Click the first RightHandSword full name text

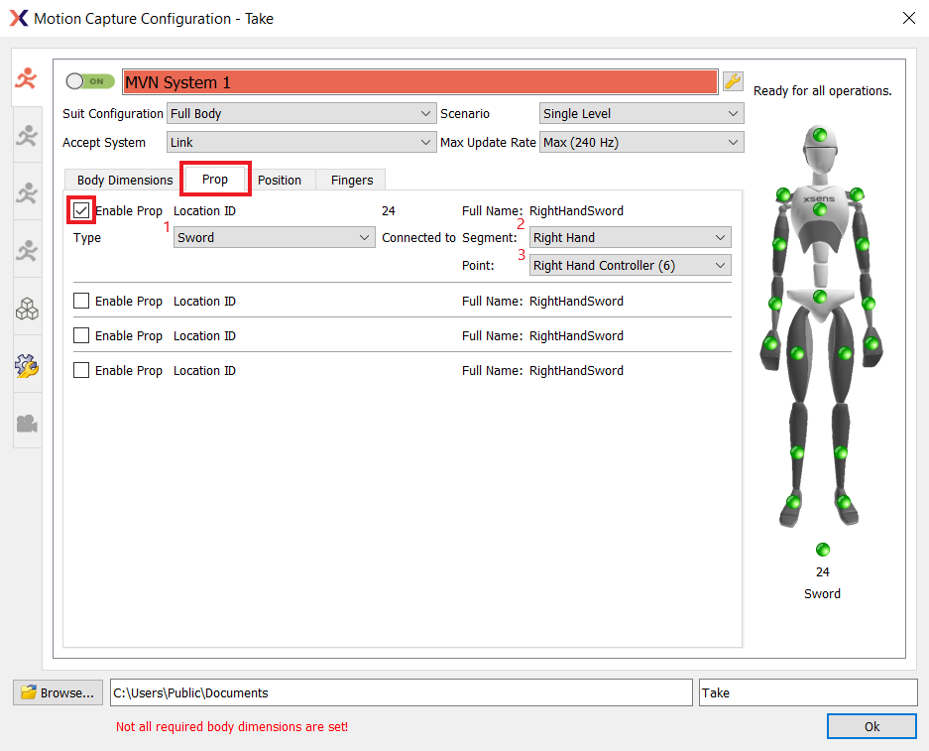[576, 211]
